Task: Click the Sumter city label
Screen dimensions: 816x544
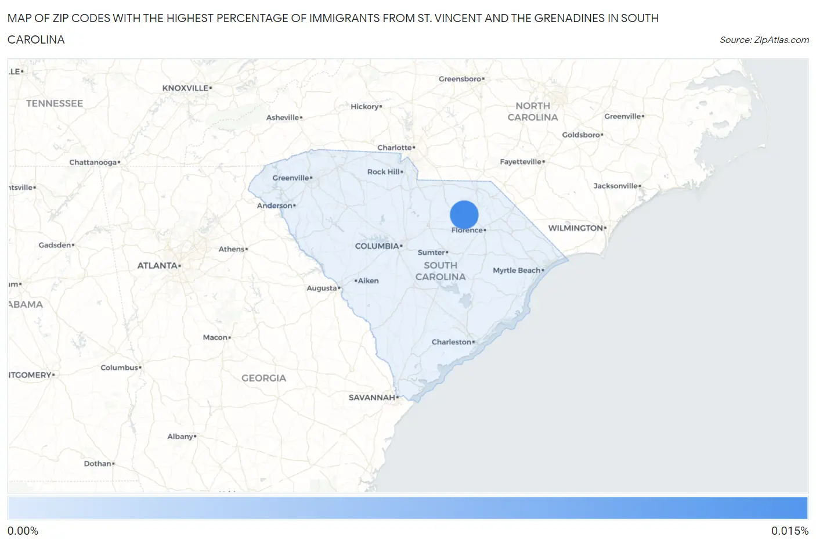Action: pyautogui.click(x=431, y=253)
